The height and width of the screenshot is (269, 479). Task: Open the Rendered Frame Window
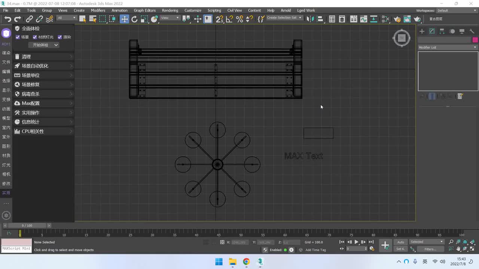coord(407,19)
